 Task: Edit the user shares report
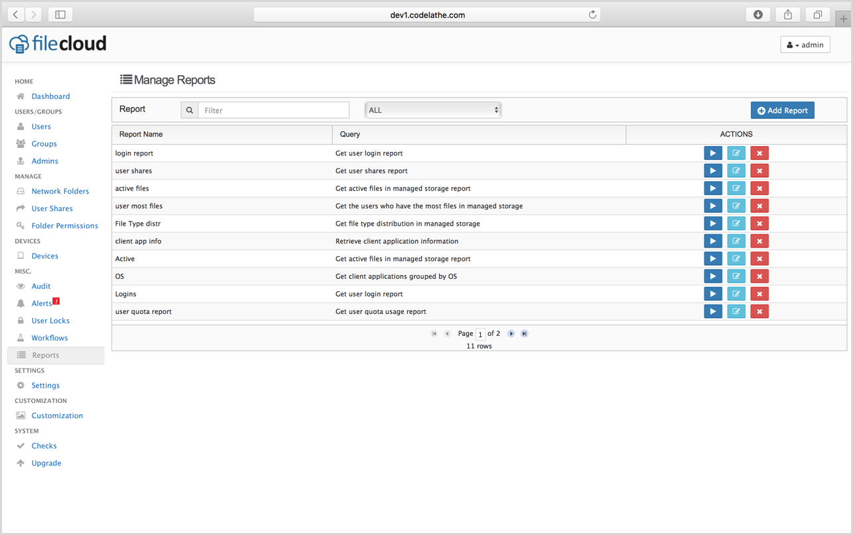[736, 171]
